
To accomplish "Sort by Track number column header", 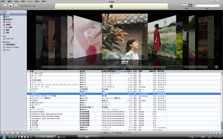I will tap(129, 71).
